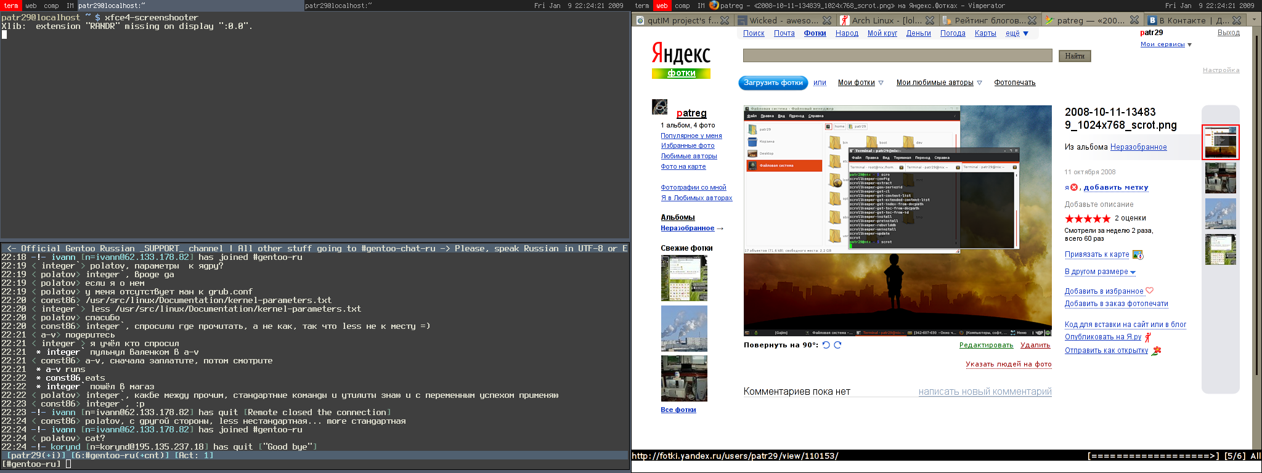The image size is (1262, 473).
Task: Open the room photo in Свежие фотки
Action: (x=684, y=379)
